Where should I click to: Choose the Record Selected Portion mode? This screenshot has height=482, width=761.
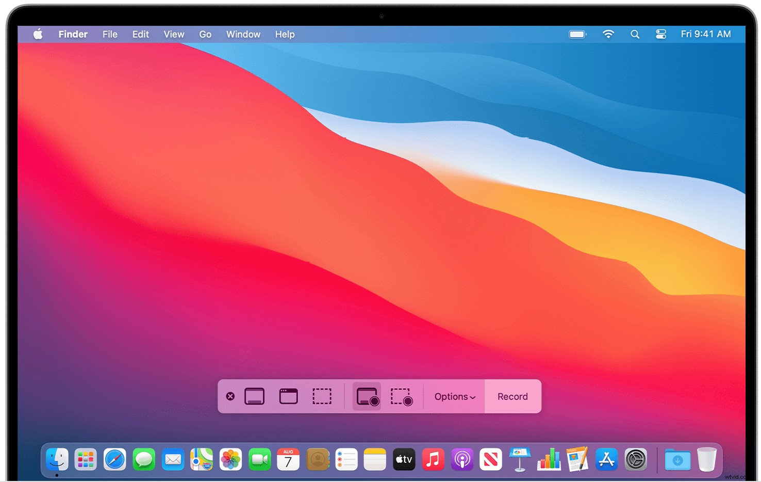pos(402,396)
